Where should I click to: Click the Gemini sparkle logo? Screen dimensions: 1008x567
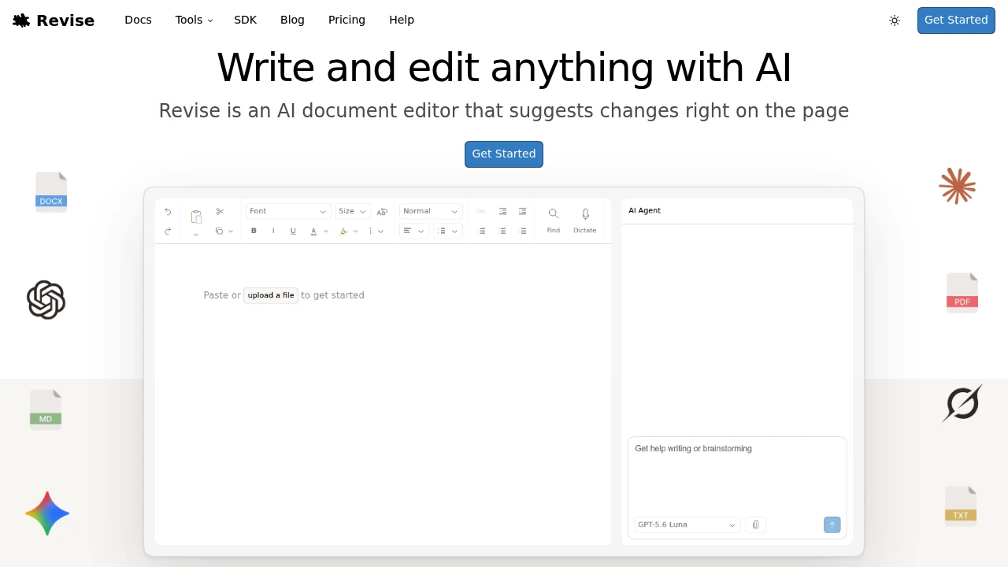47,513
